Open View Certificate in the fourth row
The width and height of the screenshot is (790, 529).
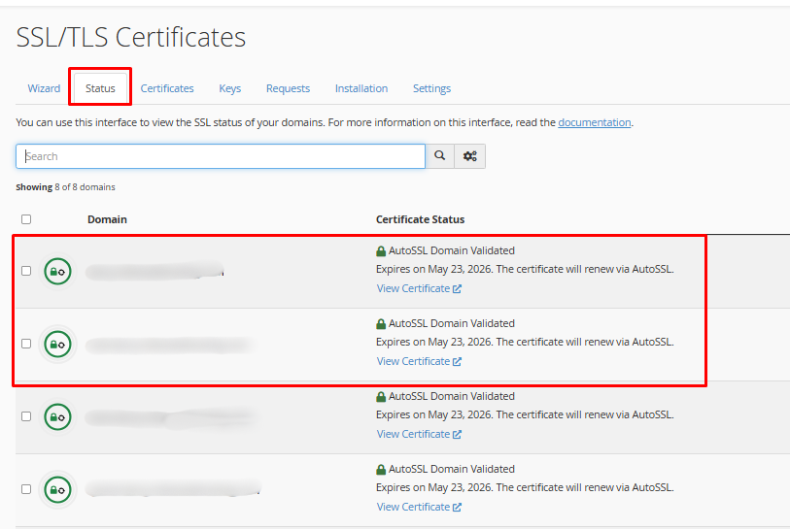click(419, 507)
